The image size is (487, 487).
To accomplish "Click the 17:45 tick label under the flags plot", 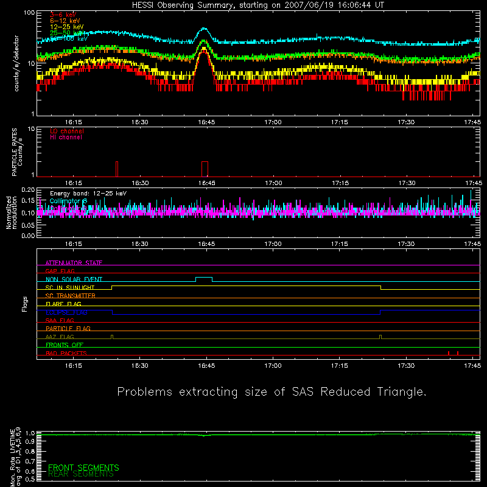I will (473, 366).
